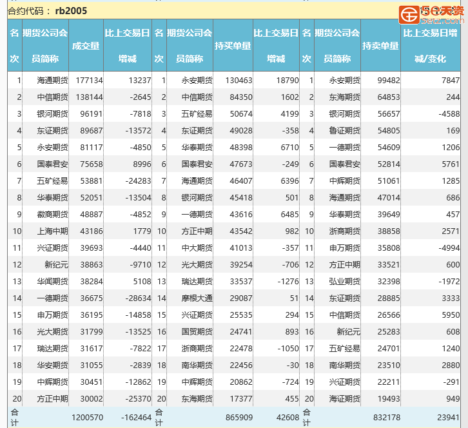468x428 pixels.
Task: Click volume change value -28634
Action: pos(138,298)
